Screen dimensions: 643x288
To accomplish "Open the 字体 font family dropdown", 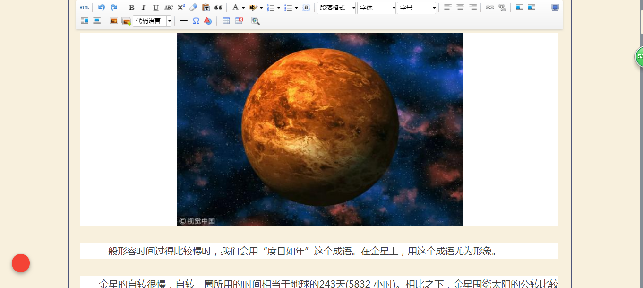I will (377, 8).
